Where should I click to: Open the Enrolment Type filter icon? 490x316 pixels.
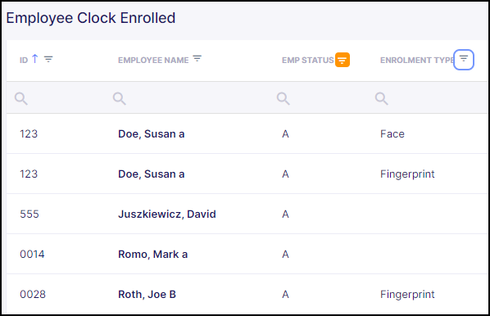[464, 59]
